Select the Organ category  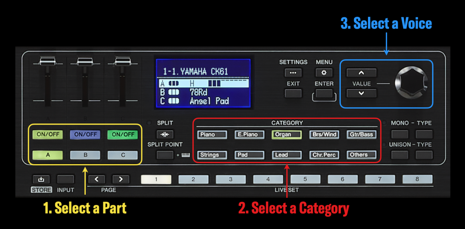coord(286,134)
